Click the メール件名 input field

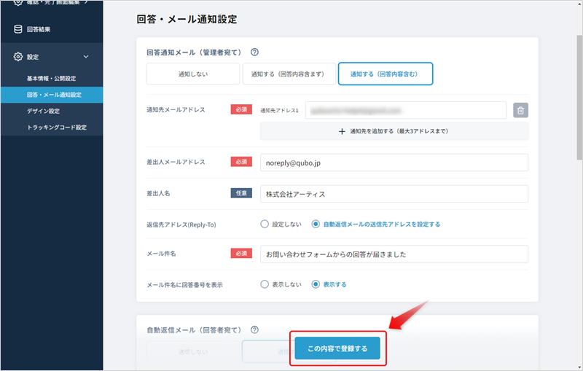coord(394,254)
